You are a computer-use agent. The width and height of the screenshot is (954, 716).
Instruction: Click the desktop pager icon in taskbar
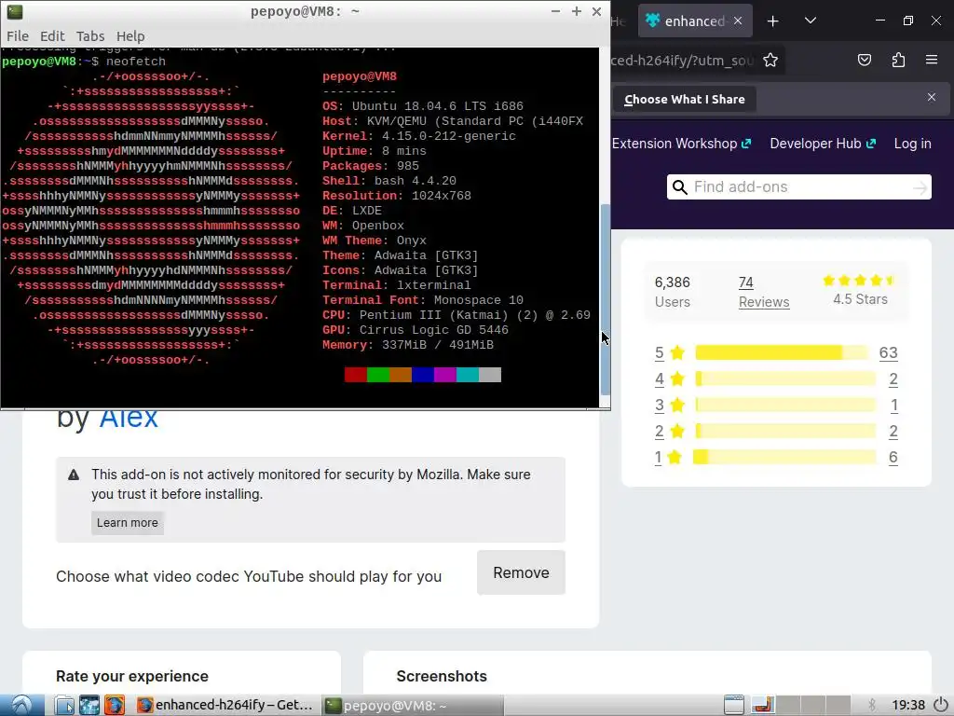pos(762,705)
